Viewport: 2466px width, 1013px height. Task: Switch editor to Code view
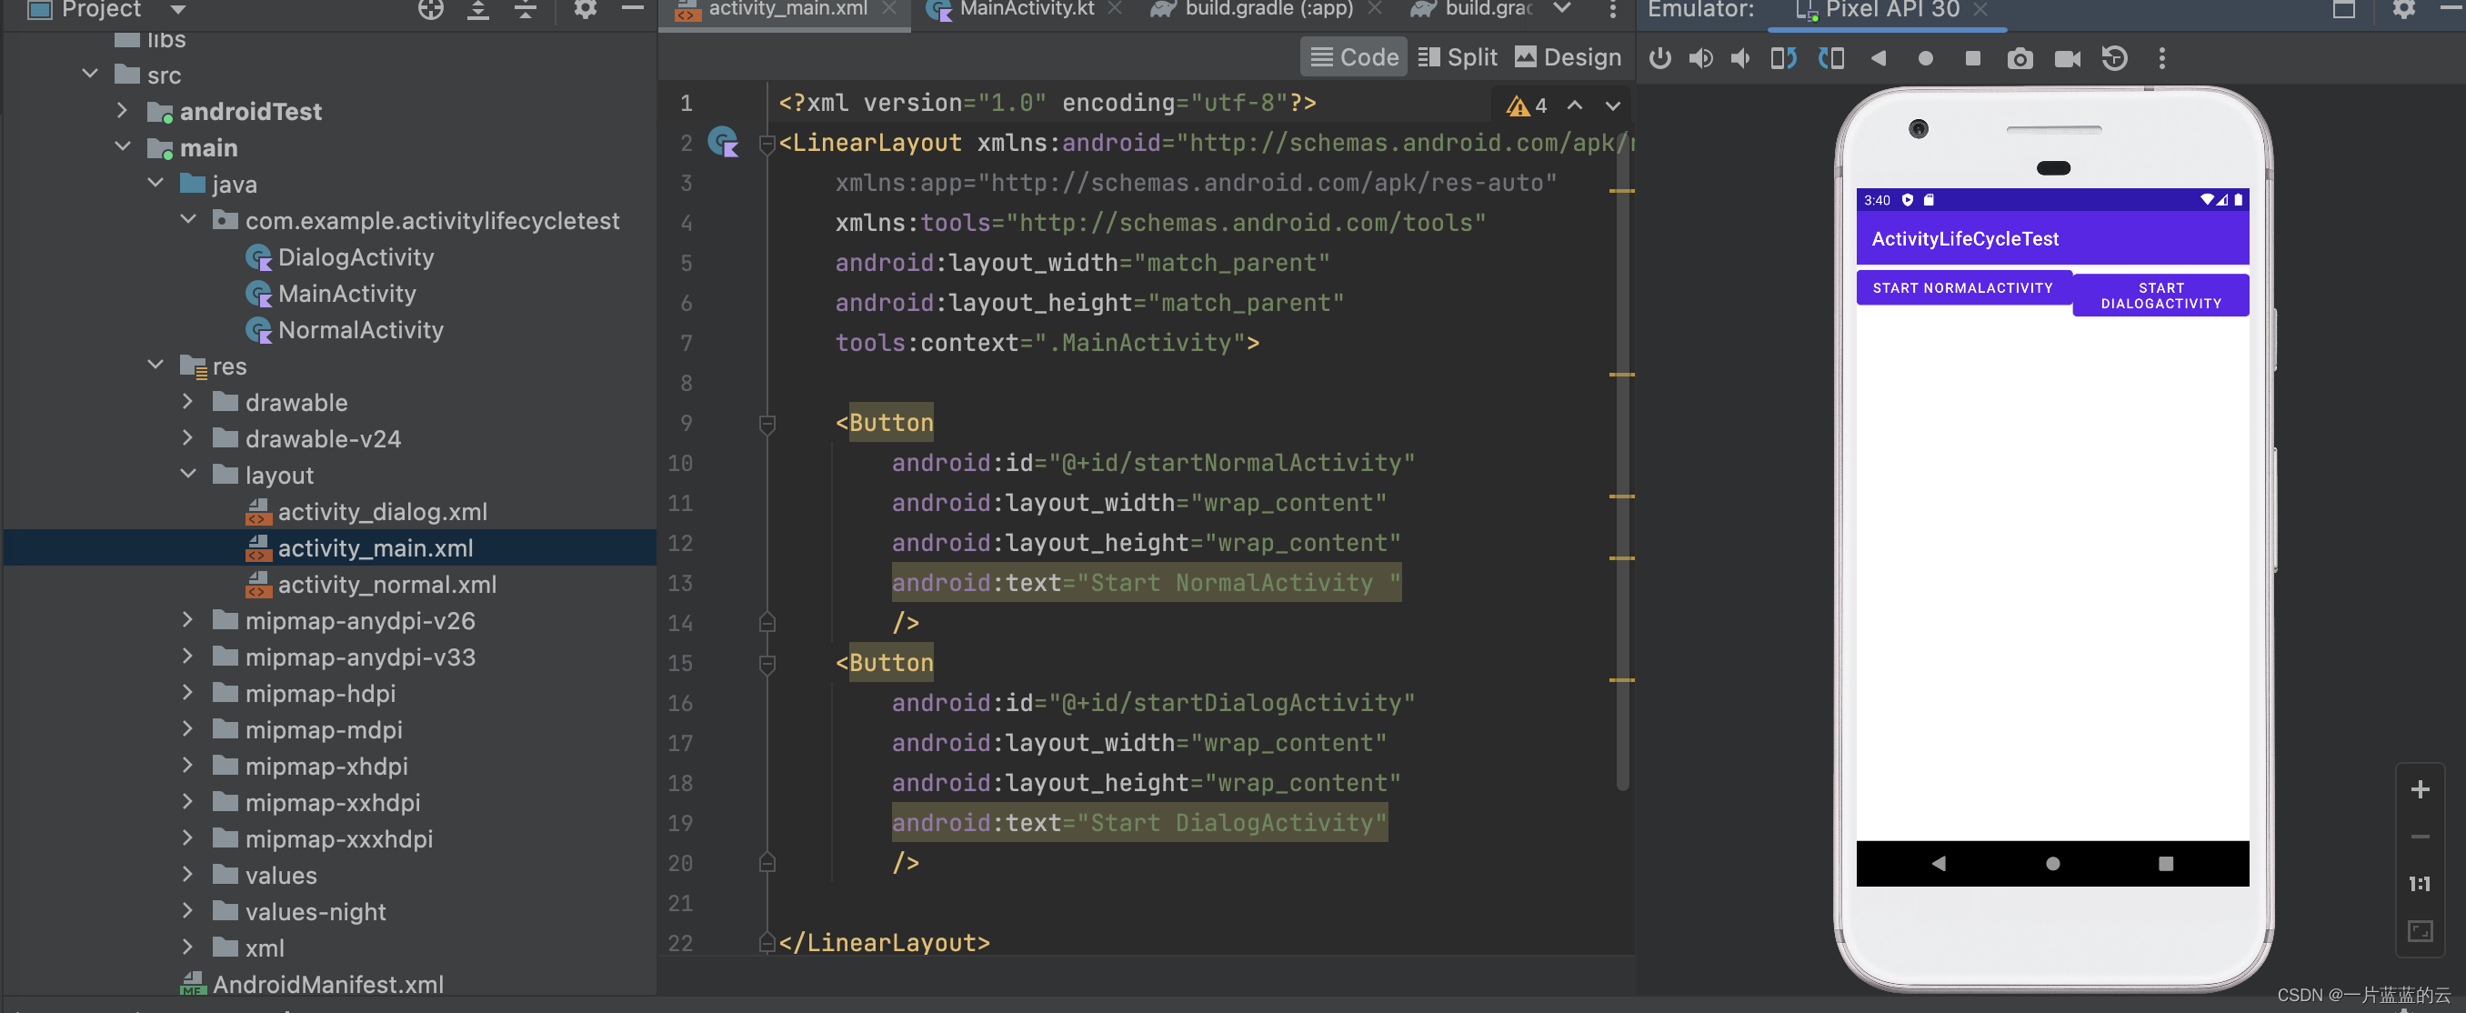tap(1354, 57)
